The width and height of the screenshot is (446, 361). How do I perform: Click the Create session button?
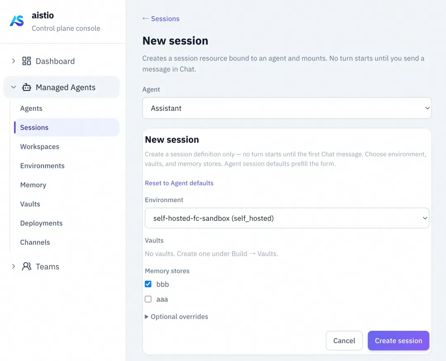pos(399,340)
